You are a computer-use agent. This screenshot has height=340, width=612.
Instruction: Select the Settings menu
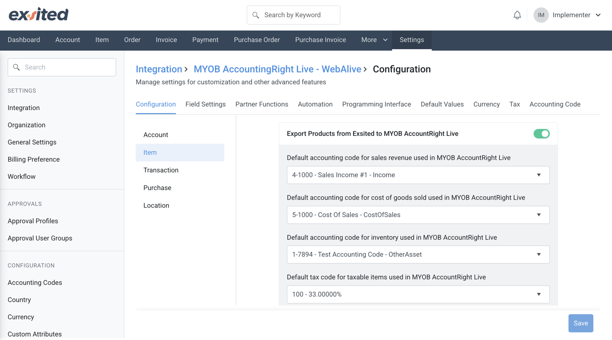click(412, 40)
